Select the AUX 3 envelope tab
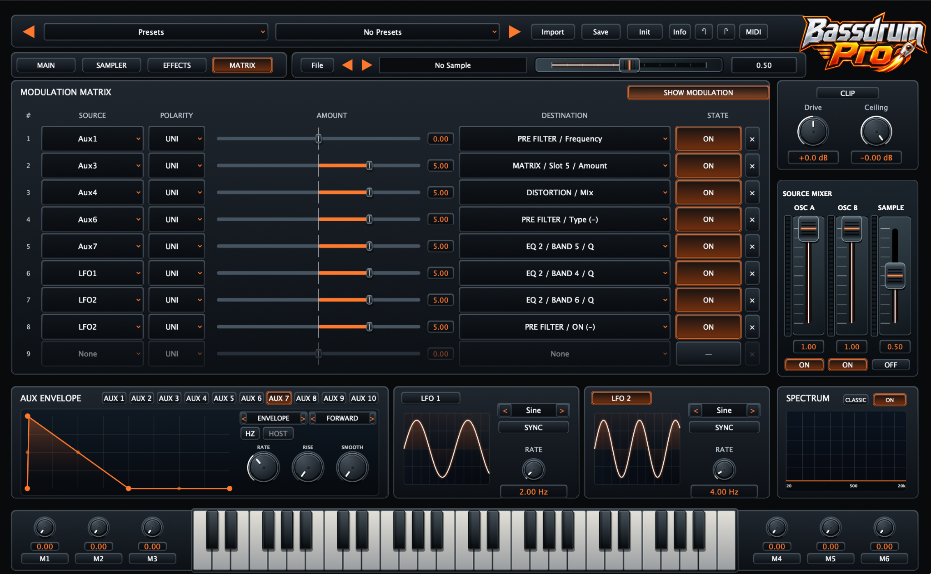Viewport: 931px width, 574px height. point(169,398)
